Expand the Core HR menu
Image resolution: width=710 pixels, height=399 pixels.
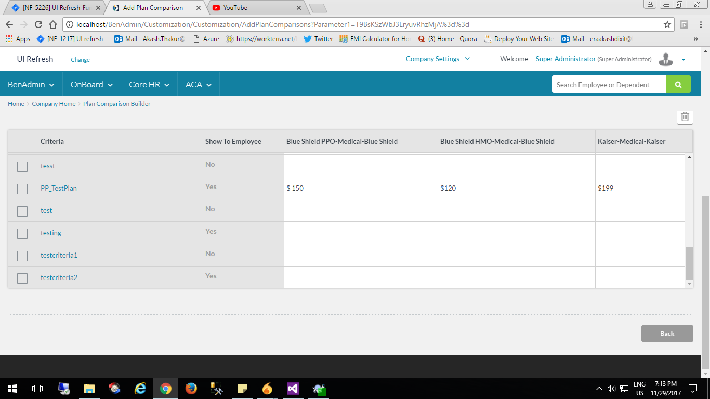point(149,84)
